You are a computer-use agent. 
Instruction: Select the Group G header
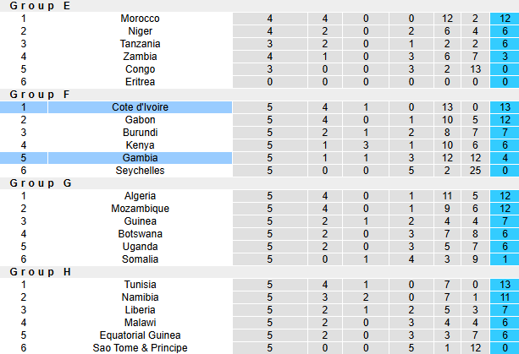[x=41, y=183]
